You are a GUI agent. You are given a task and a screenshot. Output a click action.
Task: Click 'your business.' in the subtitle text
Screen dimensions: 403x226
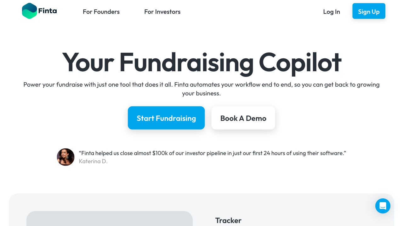201,94
